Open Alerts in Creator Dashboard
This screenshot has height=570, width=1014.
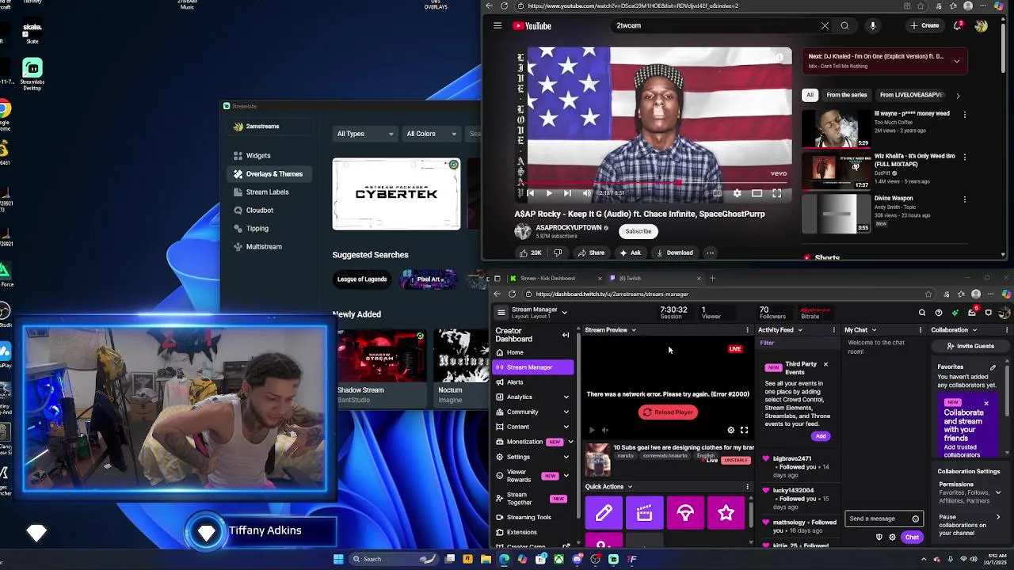point(515,382)
